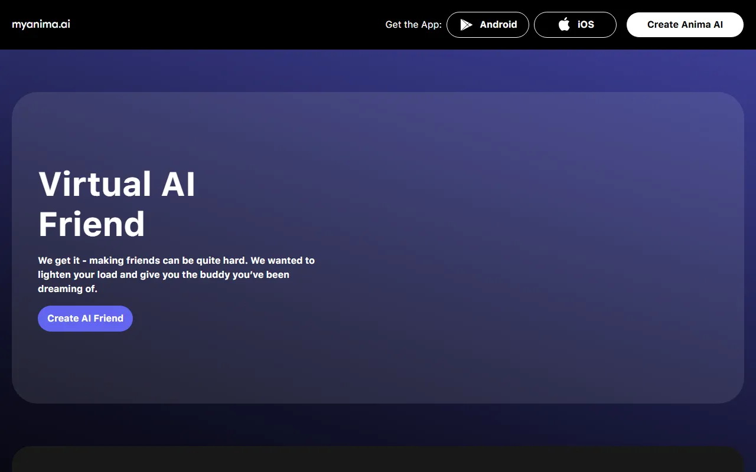Open the Android download page
Image resolution: width=756 pixels, height=472 pixels.
click(x=488, y=24)
